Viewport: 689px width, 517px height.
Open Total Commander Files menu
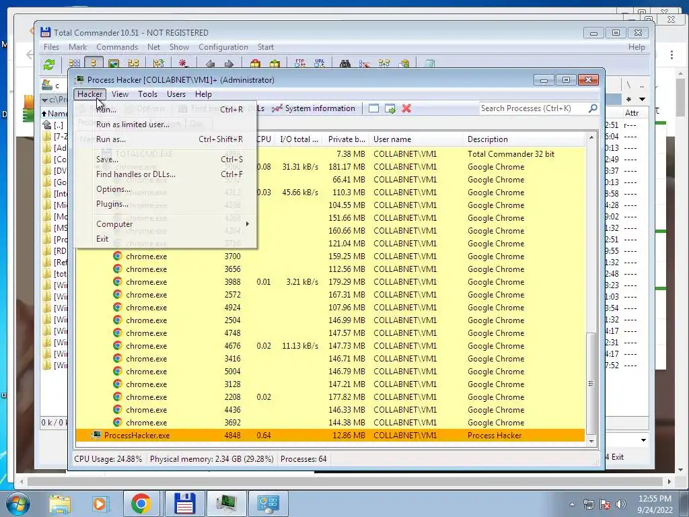coord(51,47)
